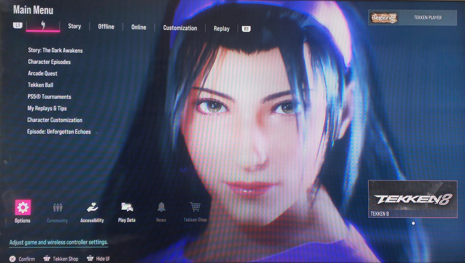Switch to the Story tab

[x=74, y=26]
